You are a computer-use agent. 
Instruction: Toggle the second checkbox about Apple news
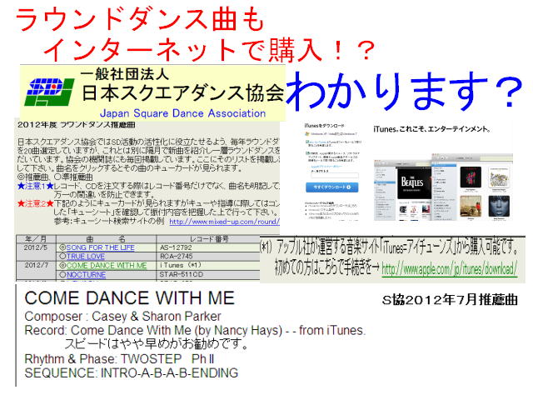tap(307, 153)
